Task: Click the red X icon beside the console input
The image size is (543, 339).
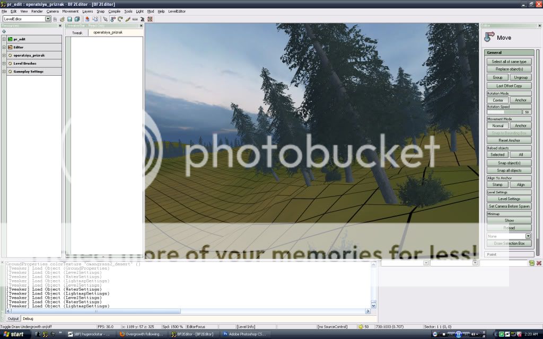Action: pos(539,263)
